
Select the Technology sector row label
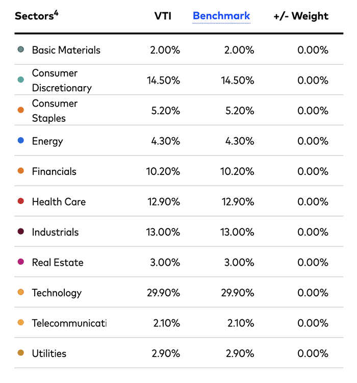click(x=57, y=293)
